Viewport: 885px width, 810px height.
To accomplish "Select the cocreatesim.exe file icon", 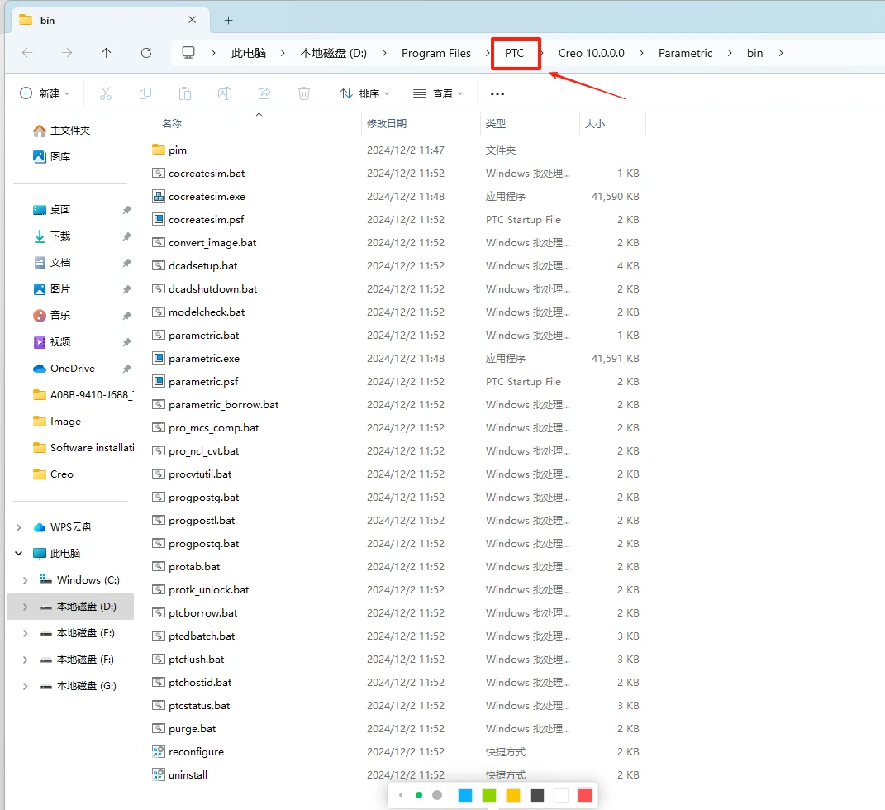I will pos(159,197).
